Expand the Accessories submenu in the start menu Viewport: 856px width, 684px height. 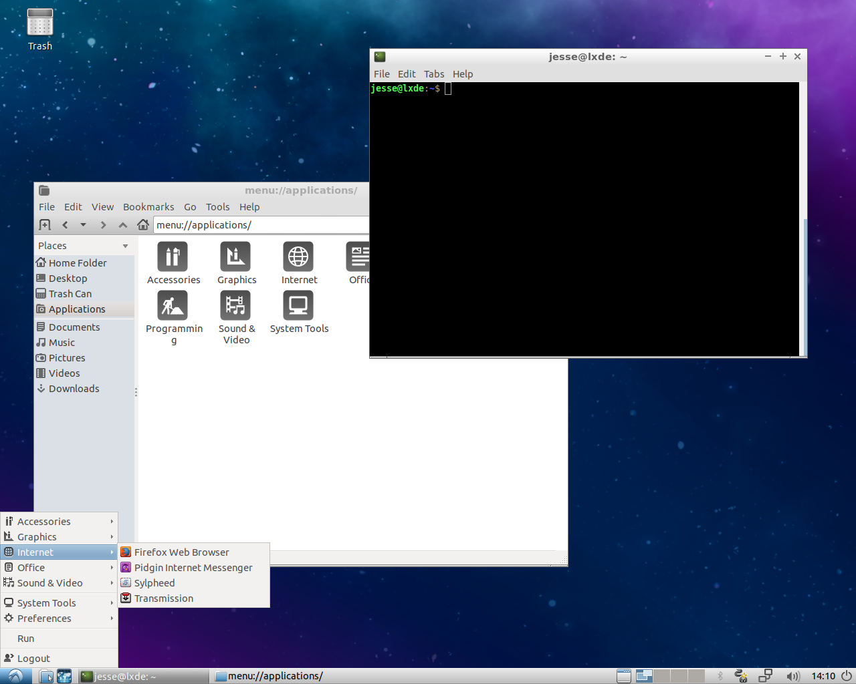point(60,522)
